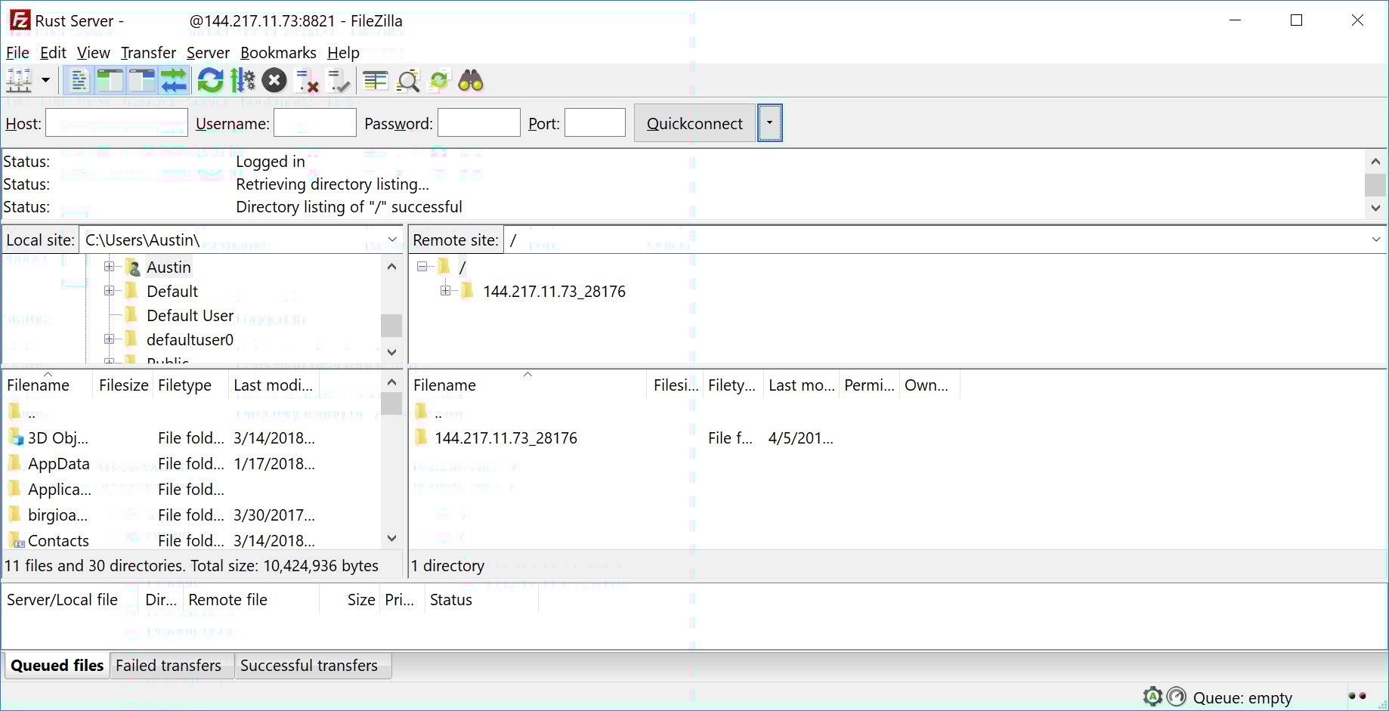
Task: Open the Bookmarks menu
Action: (x=278, y=53)
